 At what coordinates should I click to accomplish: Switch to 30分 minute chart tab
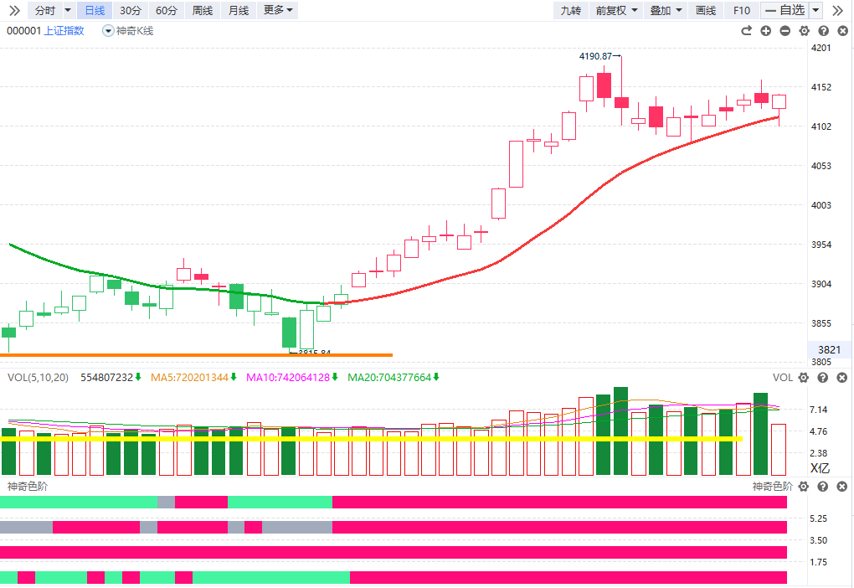click(130, 10)
